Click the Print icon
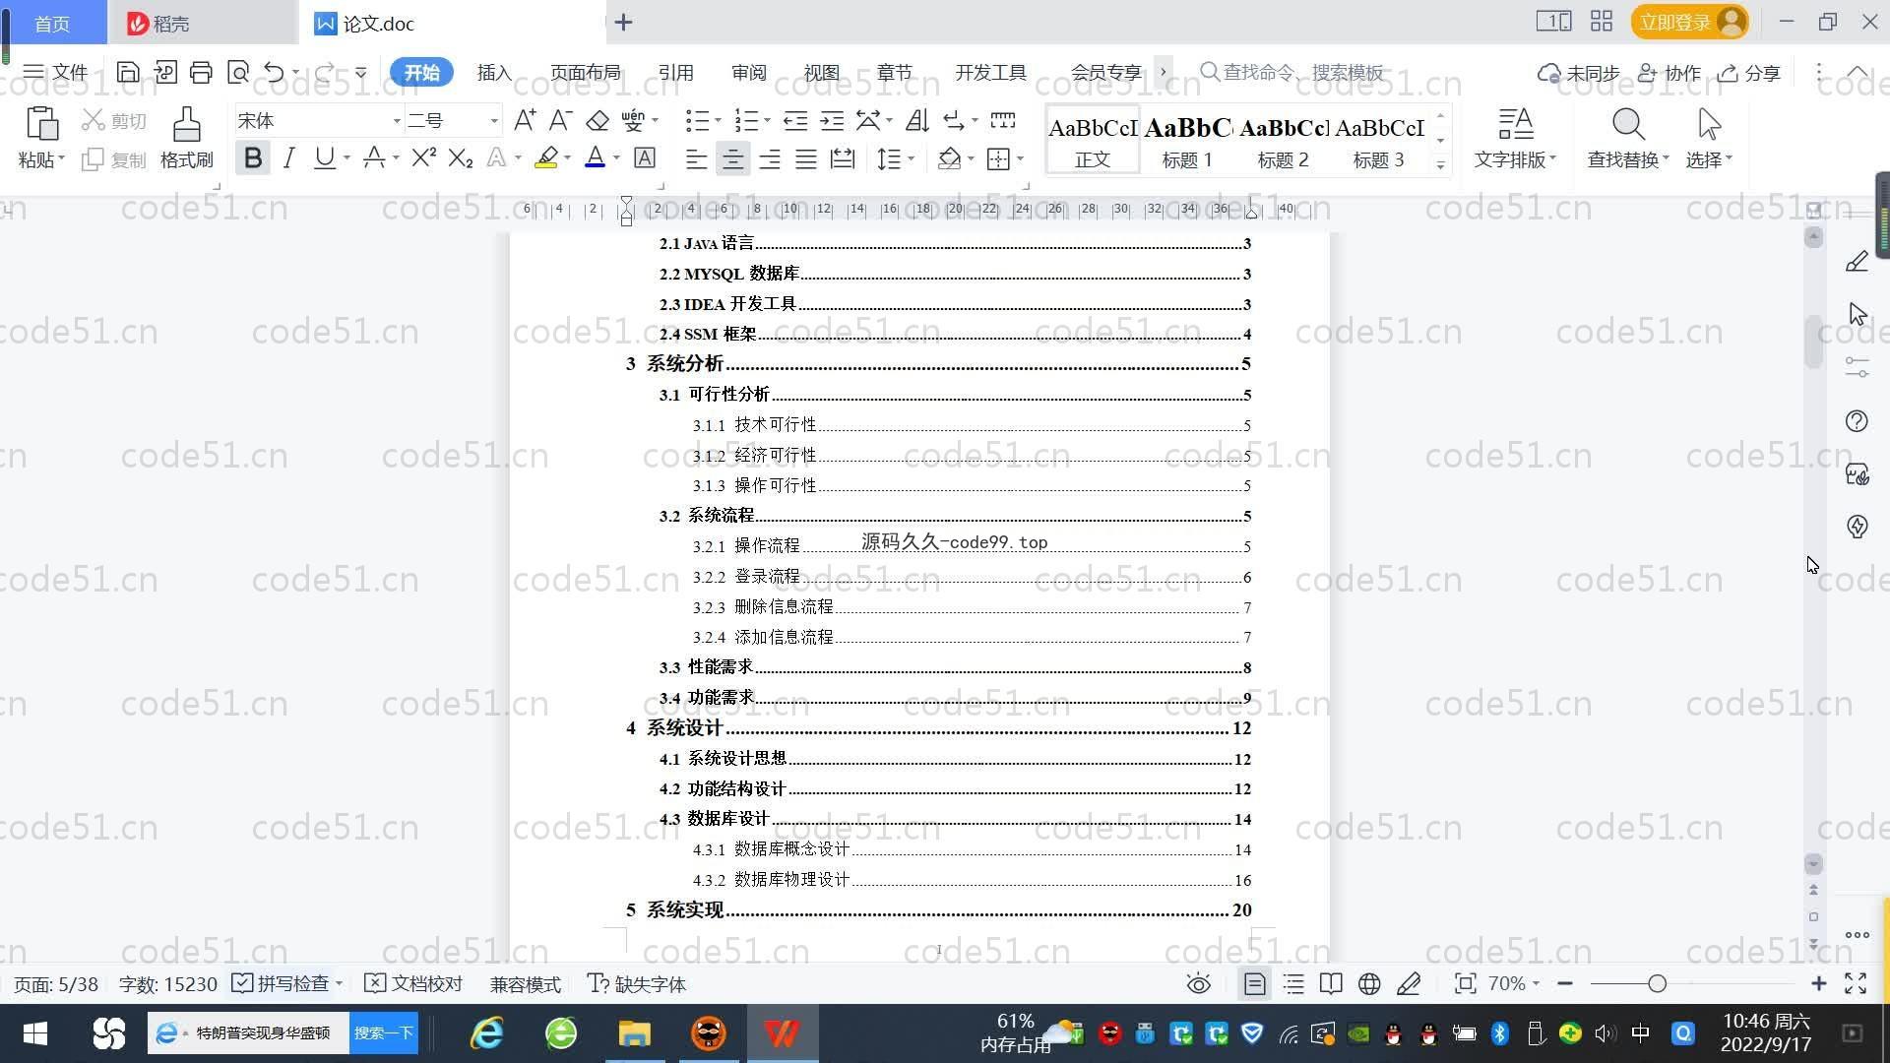This screenshot has width=1890, height=1063. 201,72
